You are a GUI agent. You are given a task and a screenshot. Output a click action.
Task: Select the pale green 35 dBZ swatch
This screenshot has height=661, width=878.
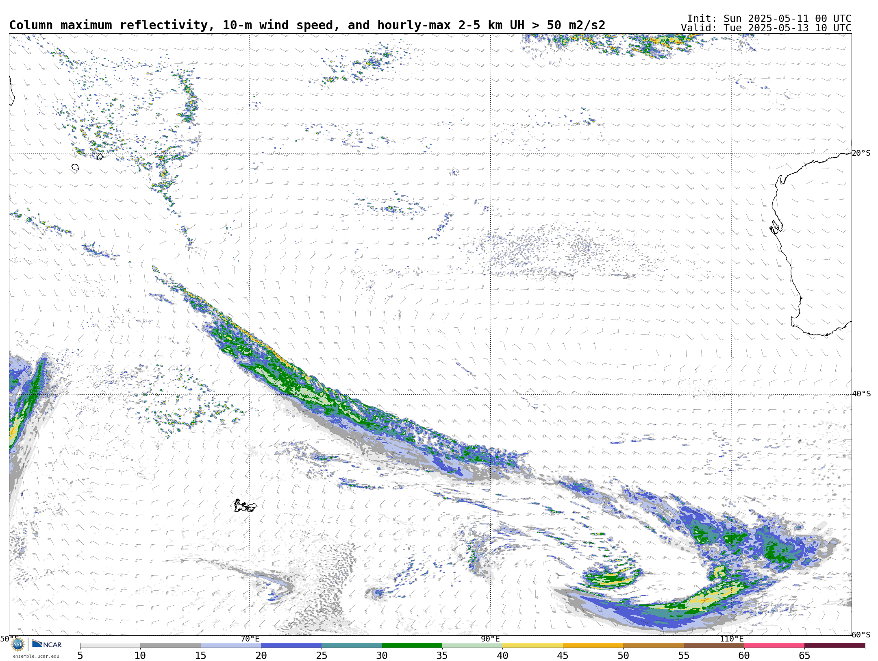pyautogui.click(x=472, y=645)
